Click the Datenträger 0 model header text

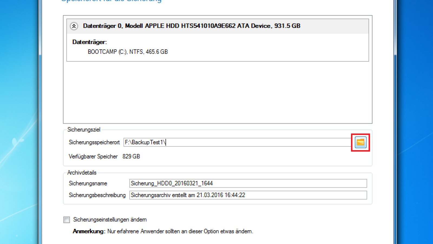click(192, 26)
